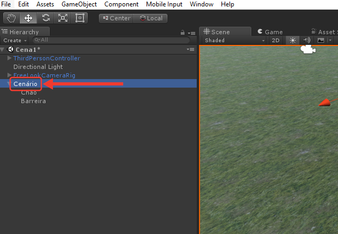Open the Component menu
The height and width of the screenshot is (234, 338).
[x=121, y=4]
